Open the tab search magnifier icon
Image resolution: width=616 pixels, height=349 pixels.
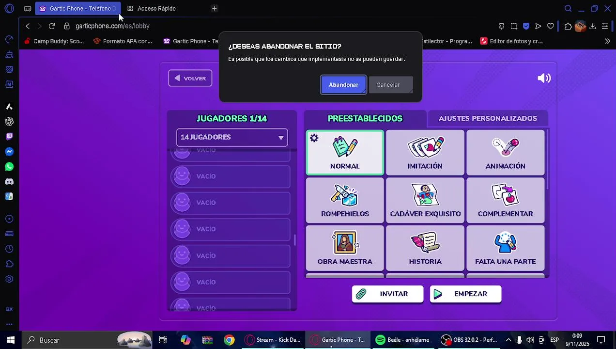click(568, 8)
